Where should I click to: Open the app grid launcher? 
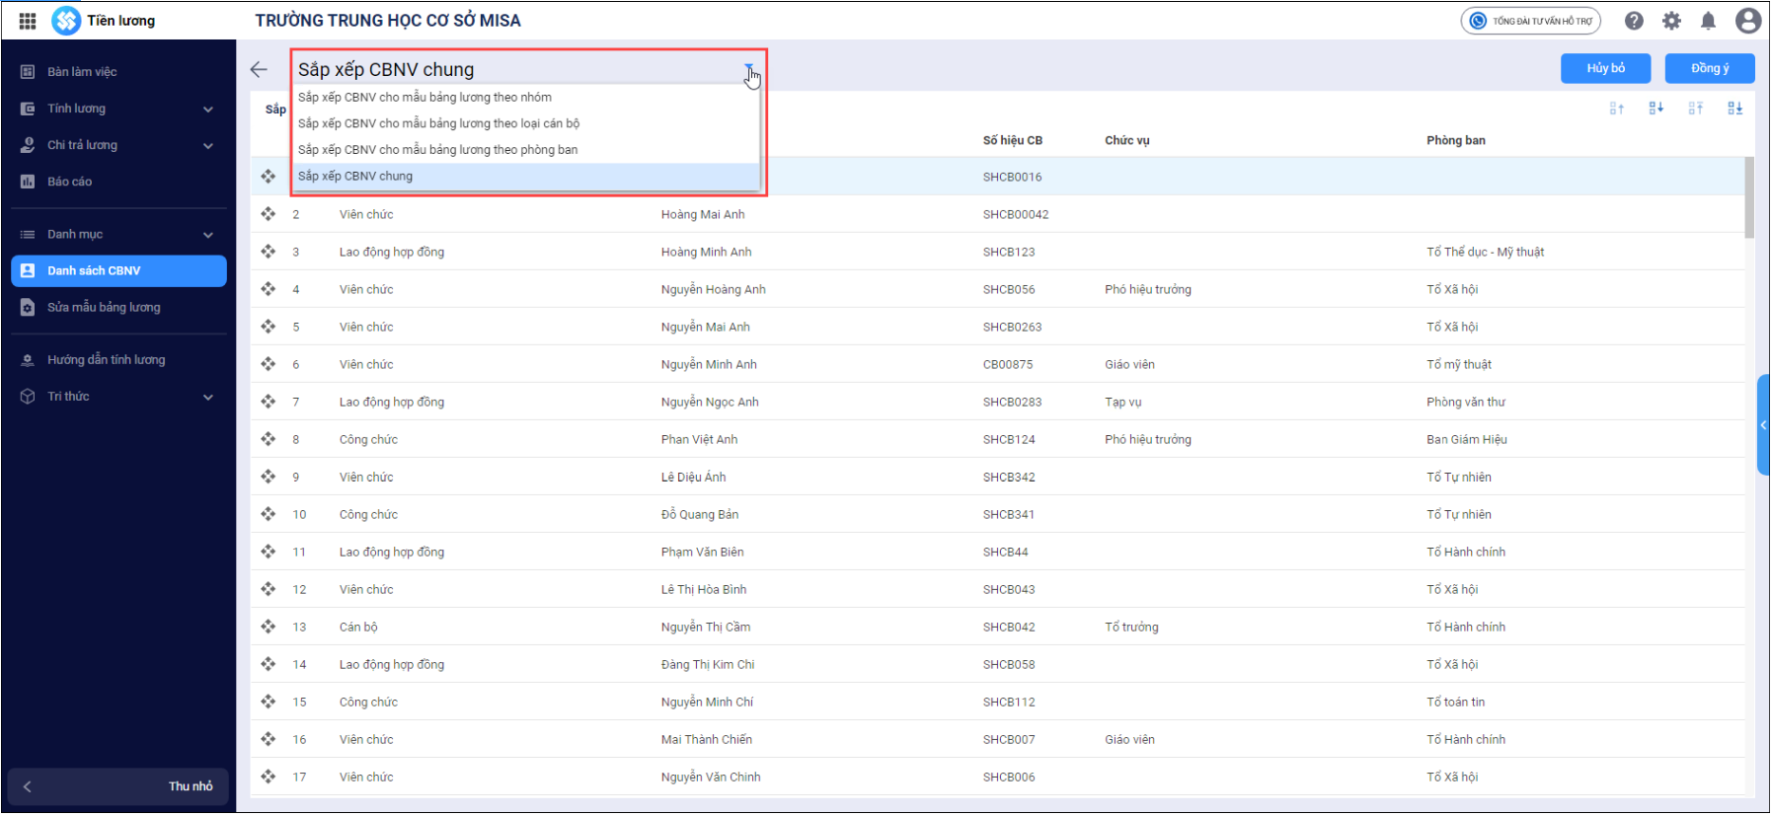click(x=28, y=21)
